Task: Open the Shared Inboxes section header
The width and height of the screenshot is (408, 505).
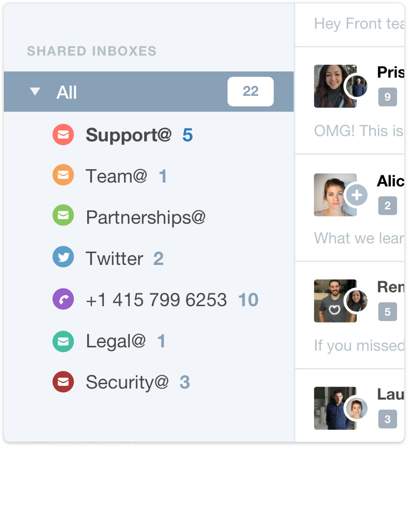Action: [x=91, y=51]
